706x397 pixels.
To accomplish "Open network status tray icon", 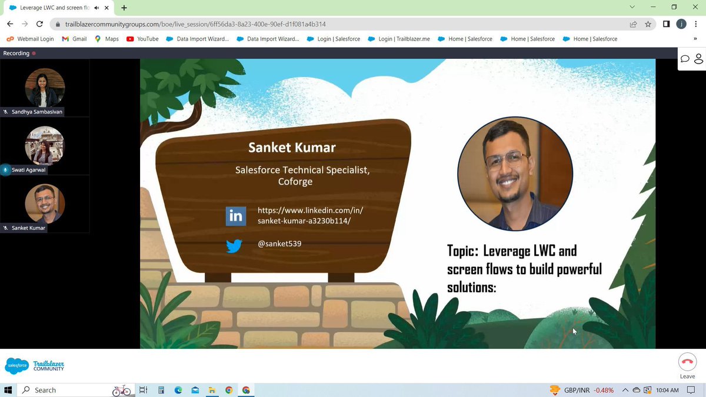I will pos(648,390).
